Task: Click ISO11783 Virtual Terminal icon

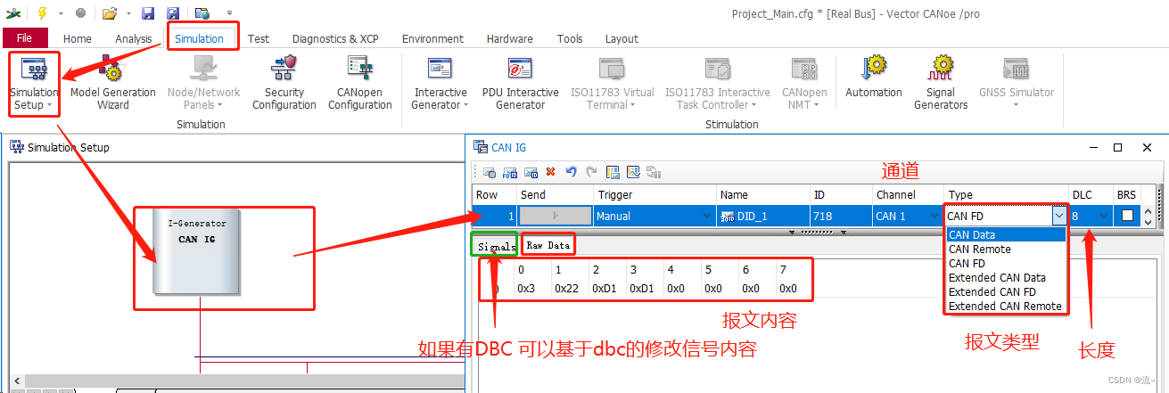Action: (x=612, y=69)
